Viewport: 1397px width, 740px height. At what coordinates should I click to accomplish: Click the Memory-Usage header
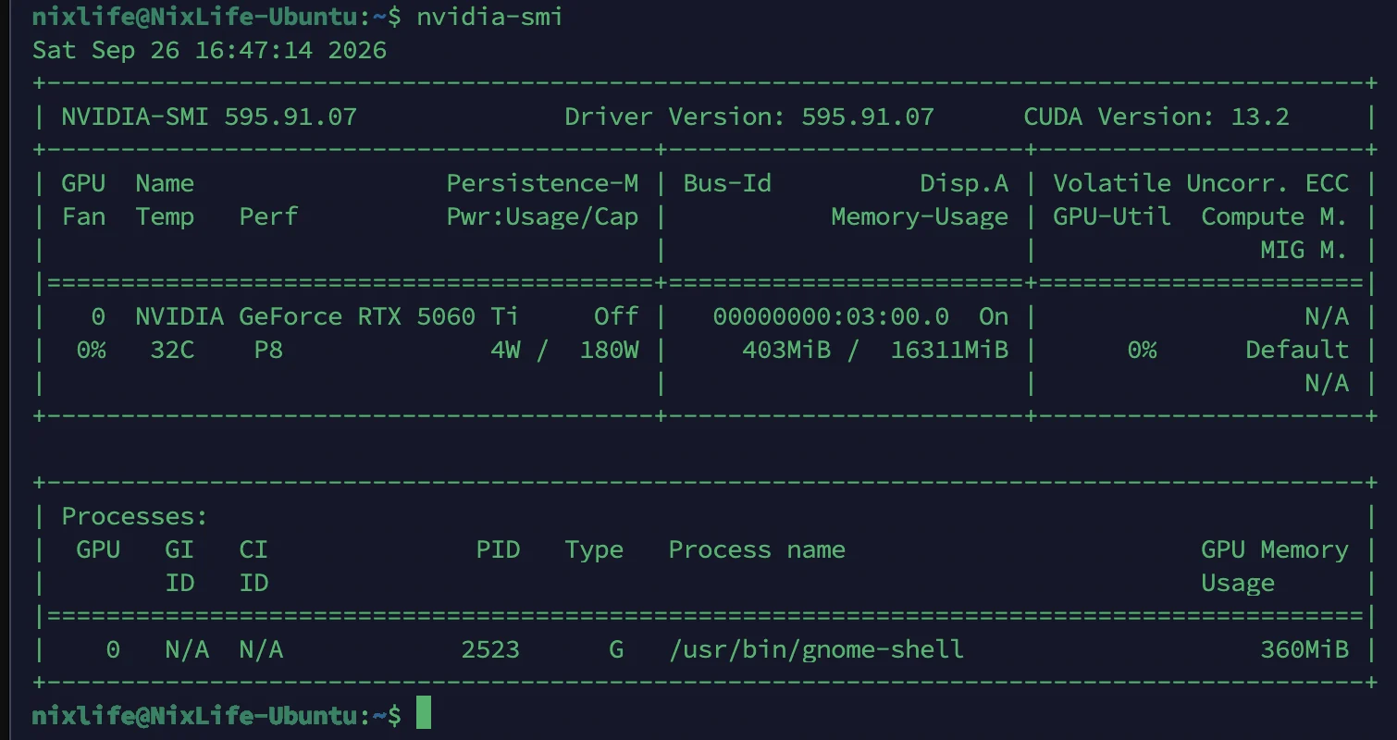coord(920,216)
